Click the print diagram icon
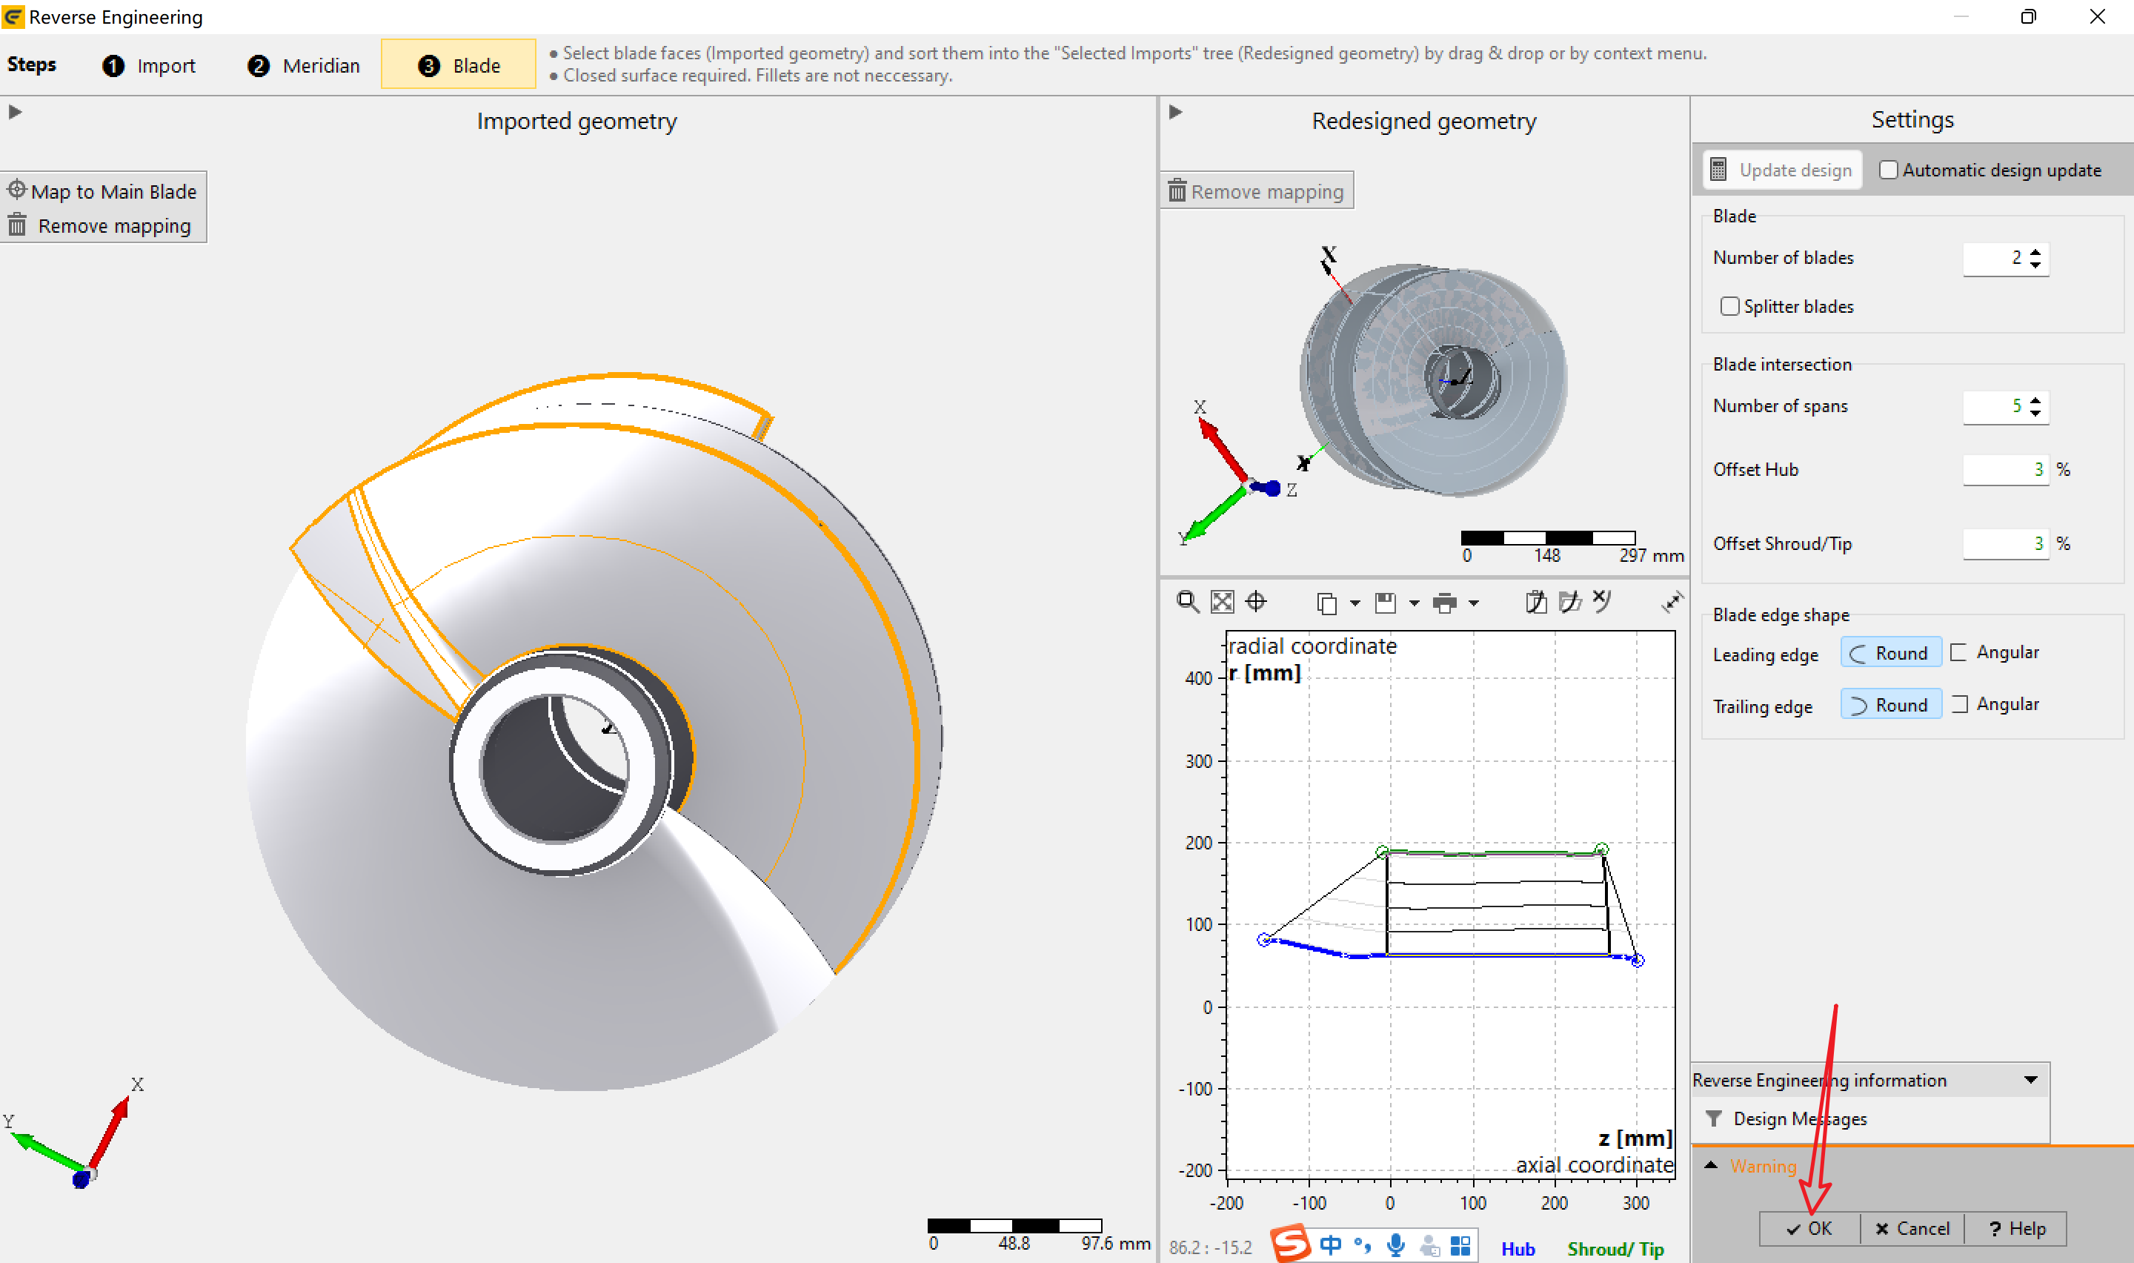The image size is (2134, 1263). (x=1444, y=603)
